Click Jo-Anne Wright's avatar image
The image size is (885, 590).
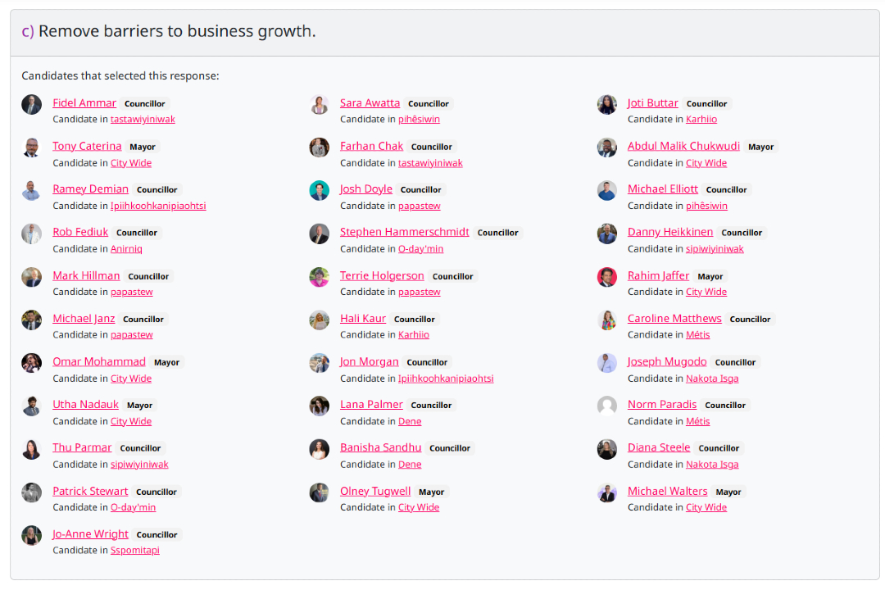(x=32, y=535)
